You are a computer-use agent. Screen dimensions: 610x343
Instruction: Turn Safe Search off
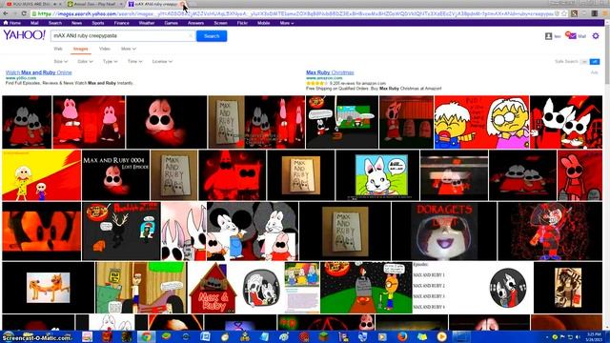595,61
